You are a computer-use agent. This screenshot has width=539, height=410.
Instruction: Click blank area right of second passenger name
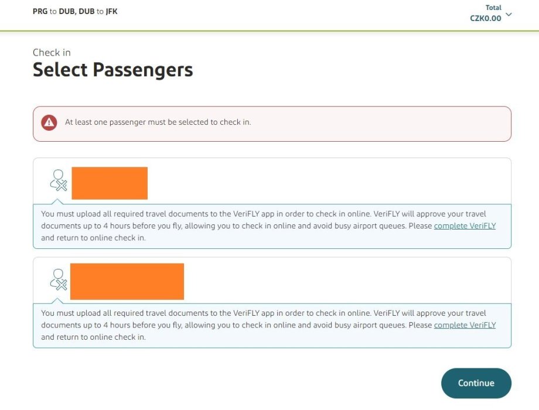346,281
